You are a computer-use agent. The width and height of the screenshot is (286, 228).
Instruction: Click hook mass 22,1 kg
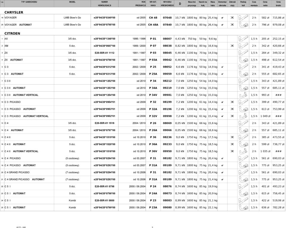click(x=213, y=207)
